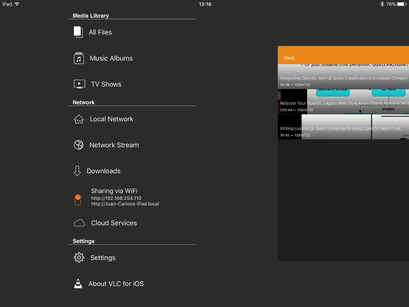Image resolution: width=409 pixels, height=307 pixels.
Task: Click the http://192.168.254.110 sharing address
Action: 116,198
